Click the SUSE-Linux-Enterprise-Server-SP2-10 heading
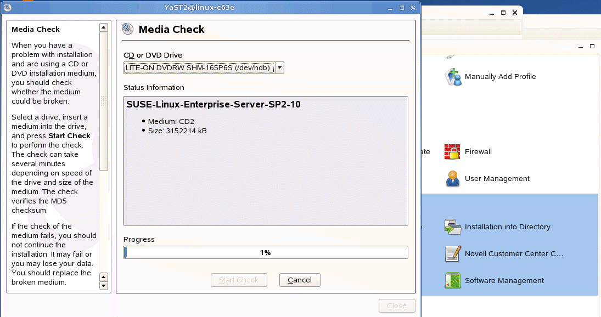The height and width of the screenshot is (317, 601). [214, 104]
